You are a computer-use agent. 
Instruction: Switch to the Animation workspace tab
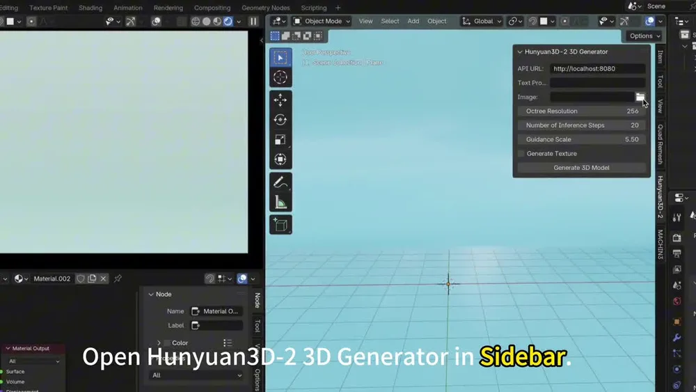(x=128, y=8)
